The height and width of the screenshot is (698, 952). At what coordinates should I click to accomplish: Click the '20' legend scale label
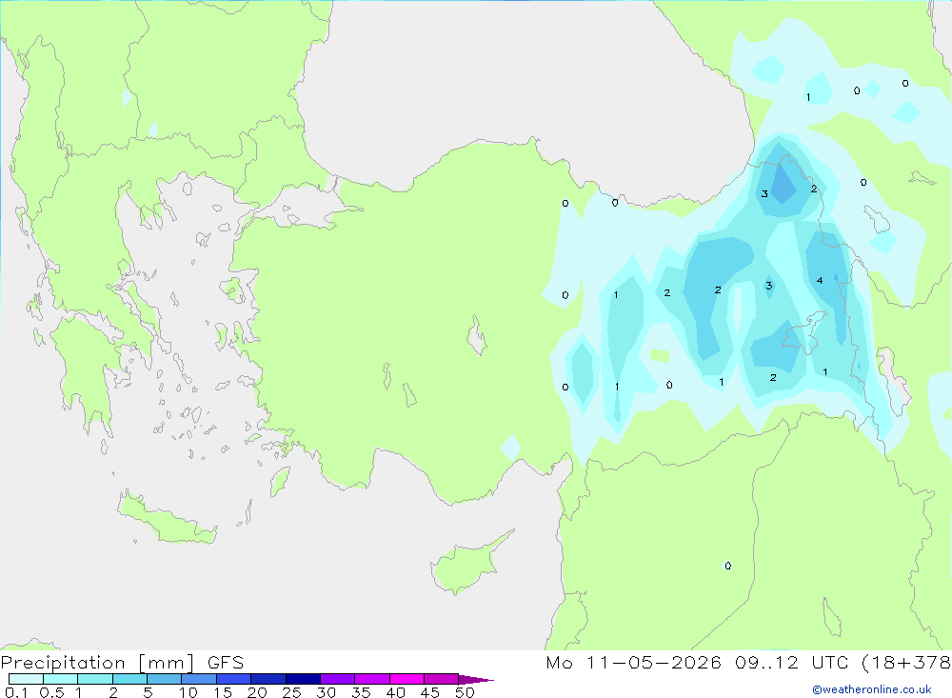coord(257,692)
